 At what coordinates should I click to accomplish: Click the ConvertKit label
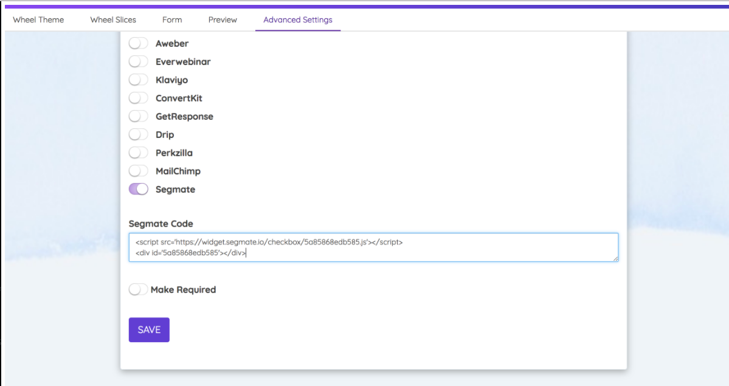coord(179,98)
